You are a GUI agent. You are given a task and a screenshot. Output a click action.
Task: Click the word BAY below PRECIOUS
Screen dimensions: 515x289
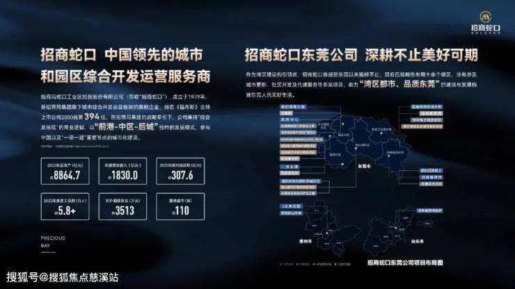pos(45,245)
